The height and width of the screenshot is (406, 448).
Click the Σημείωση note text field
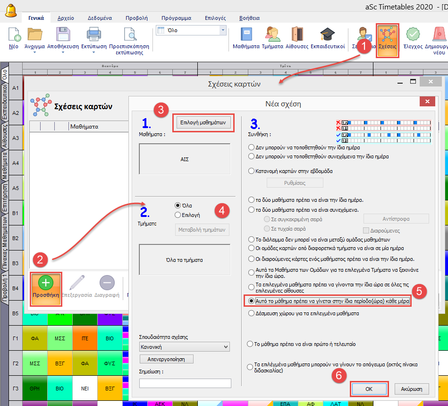point(185,383)
